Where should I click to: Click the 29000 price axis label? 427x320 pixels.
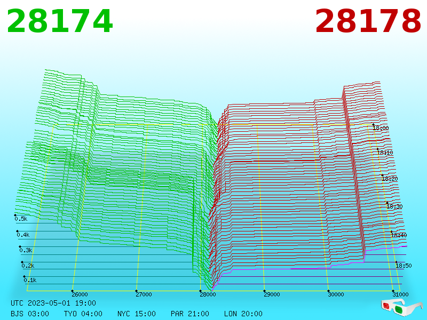click(272, 294)
